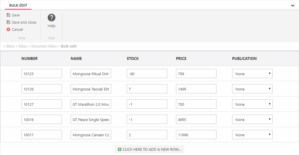Viewport: 299px width, 155px height.
Task: Switch to the Bulk Edit tab
Action: pyautogui.click(x=18, y=5)
